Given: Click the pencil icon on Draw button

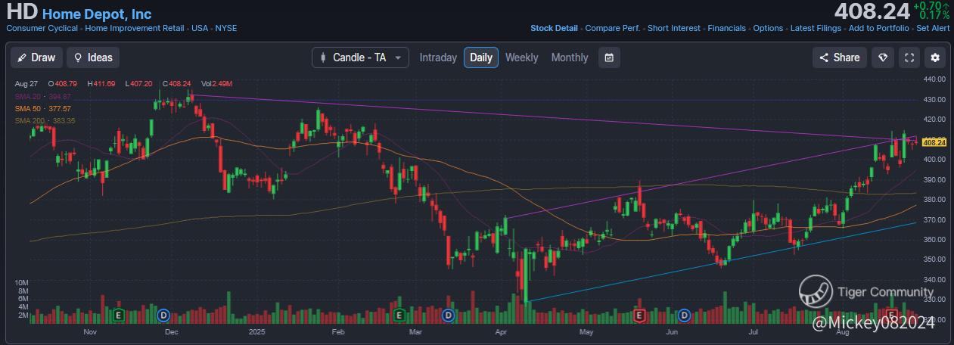Looking at the screenshot, I should pos(22,57).
